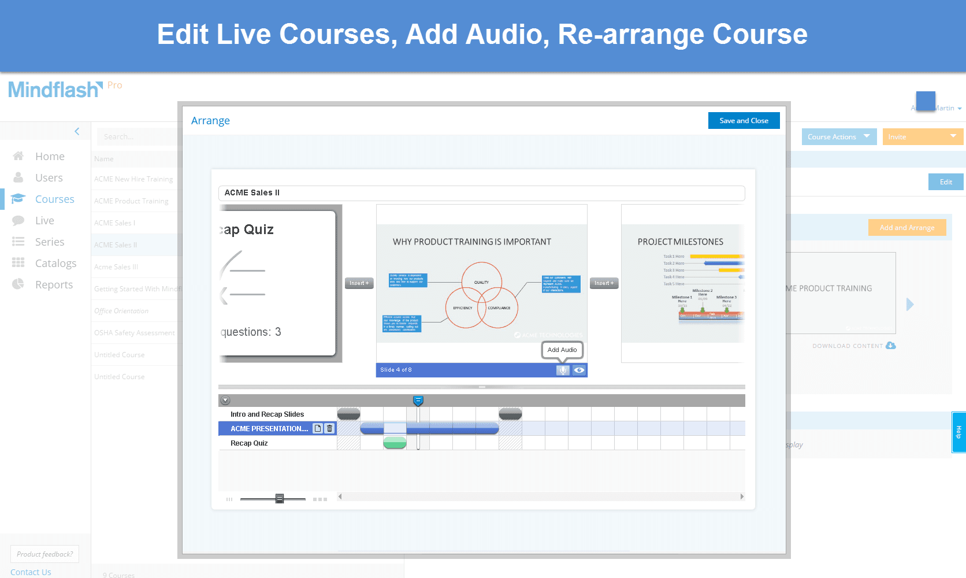
Task: Toggle slide 4 visibility eye icon
Action: pos(579,370)
